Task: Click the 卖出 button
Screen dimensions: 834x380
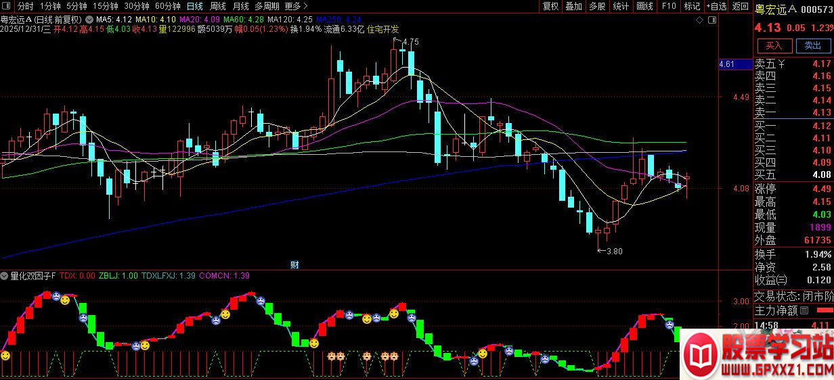Action: pos(813,46)
